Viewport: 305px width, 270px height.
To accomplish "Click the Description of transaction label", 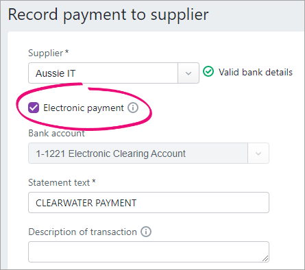I will 82,232.
